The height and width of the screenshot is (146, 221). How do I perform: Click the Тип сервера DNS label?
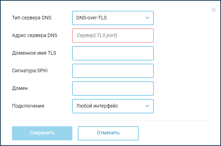[32, 18]
